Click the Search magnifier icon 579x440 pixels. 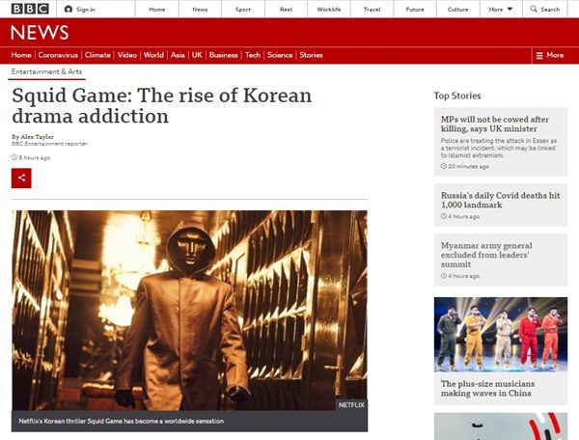tap(534, 9)
